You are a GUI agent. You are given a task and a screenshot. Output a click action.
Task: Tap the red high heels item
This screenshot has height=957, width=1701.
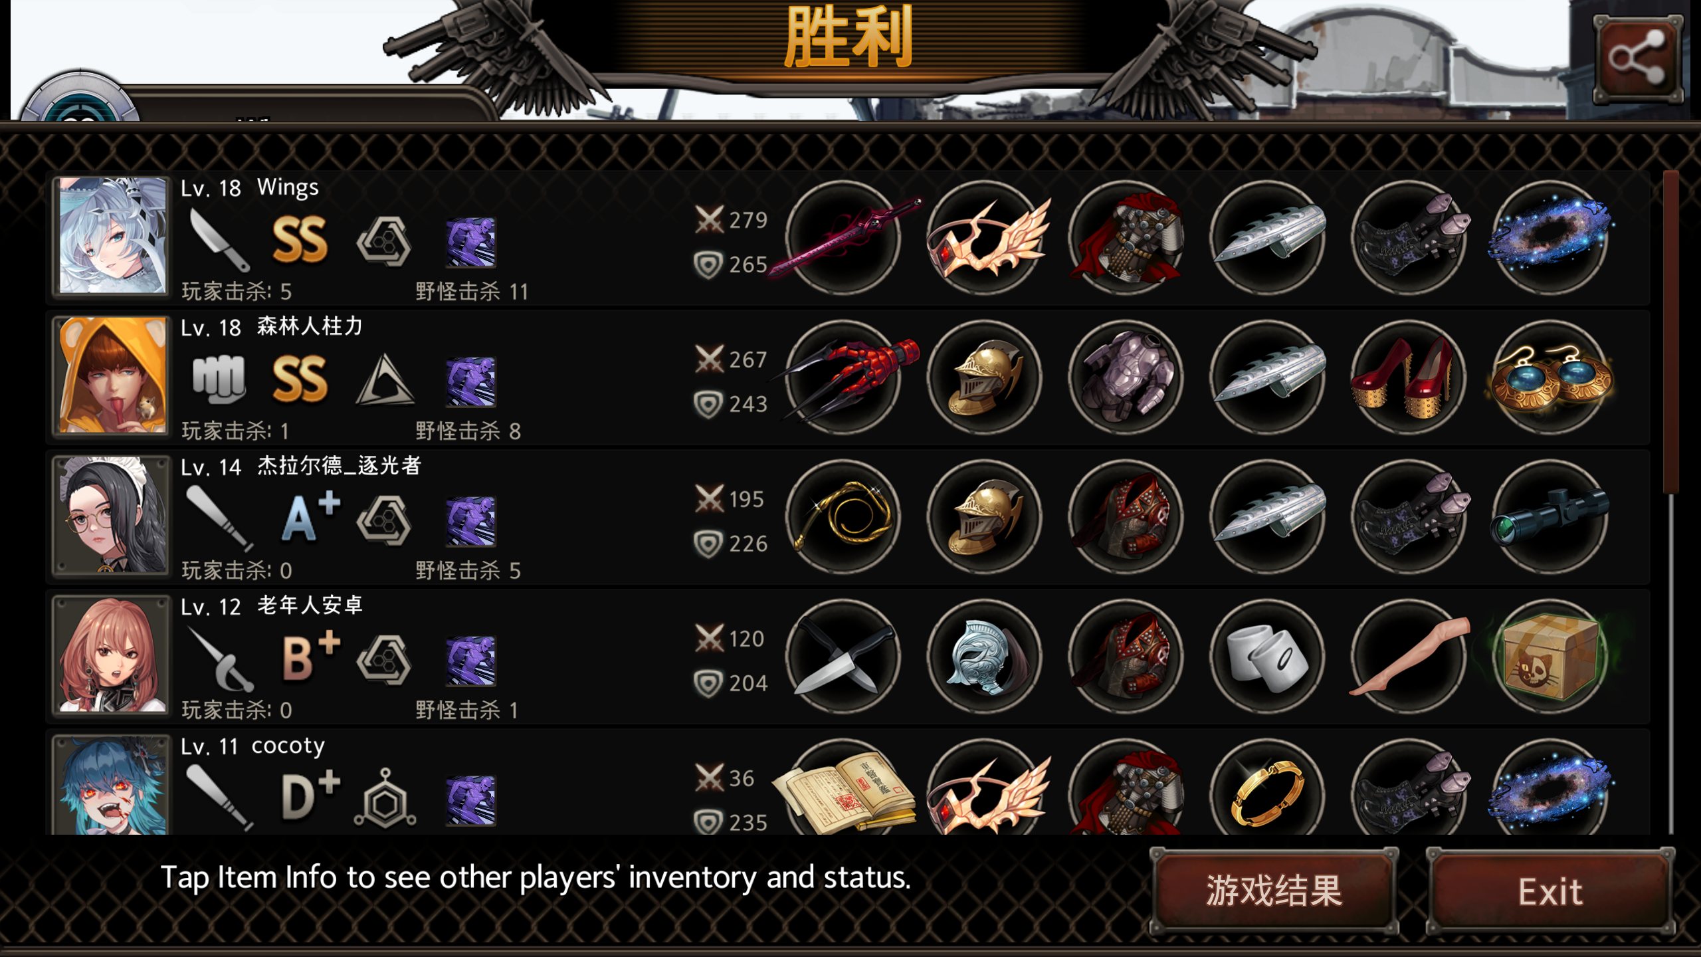[1409, 377]
